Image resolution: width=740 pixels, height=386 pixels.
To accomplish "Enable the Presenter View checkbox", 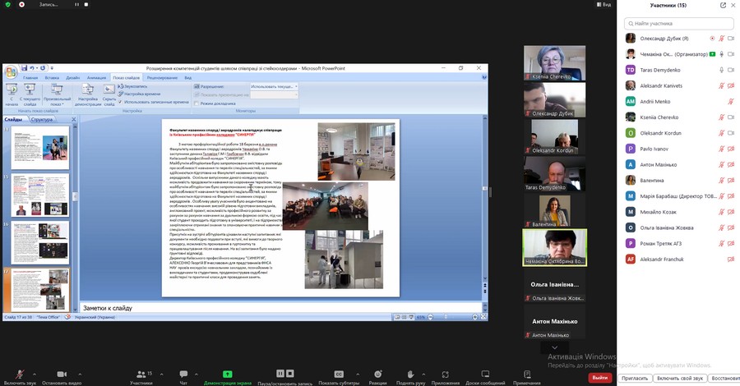I will click(x=197, y=103).
